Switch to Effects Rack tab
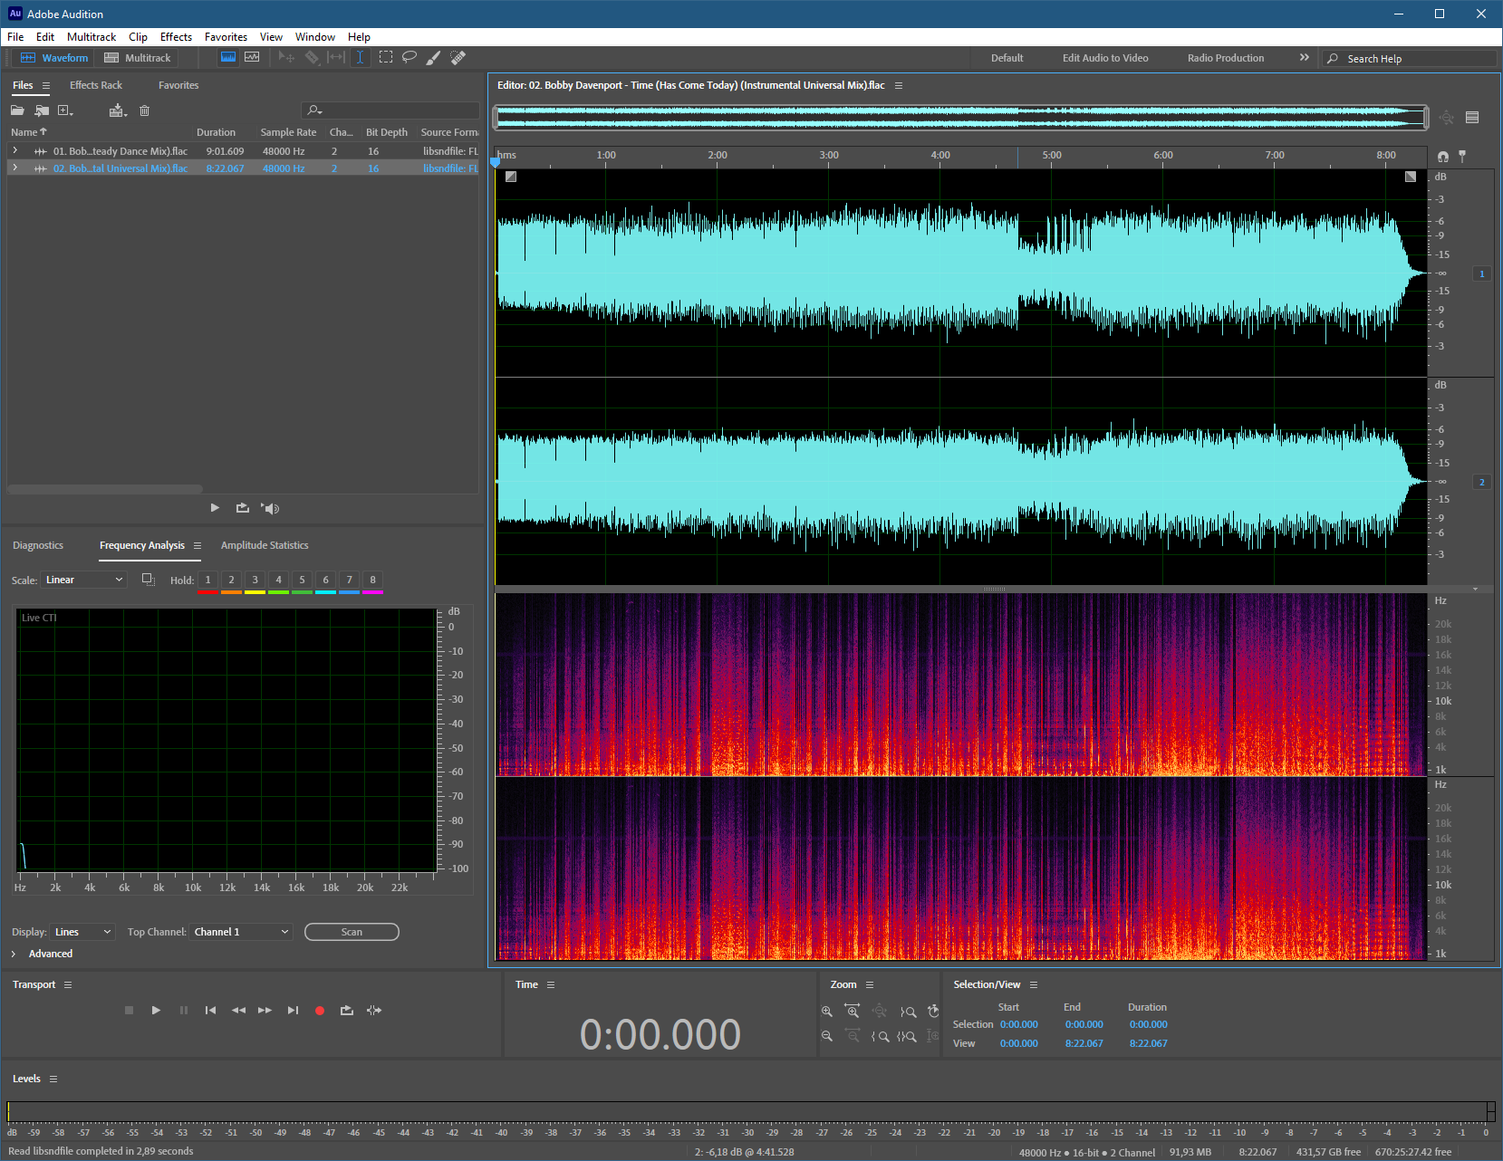Viewport: 1503px width, 1161px height. tap(96, 85)
